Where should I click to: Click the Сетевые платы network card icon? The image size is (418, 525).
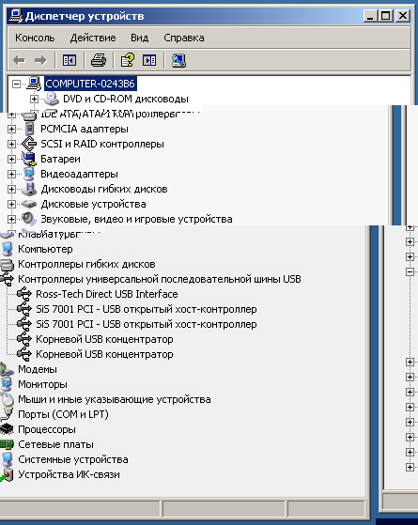pyautogui.click(x=7, y=444)
